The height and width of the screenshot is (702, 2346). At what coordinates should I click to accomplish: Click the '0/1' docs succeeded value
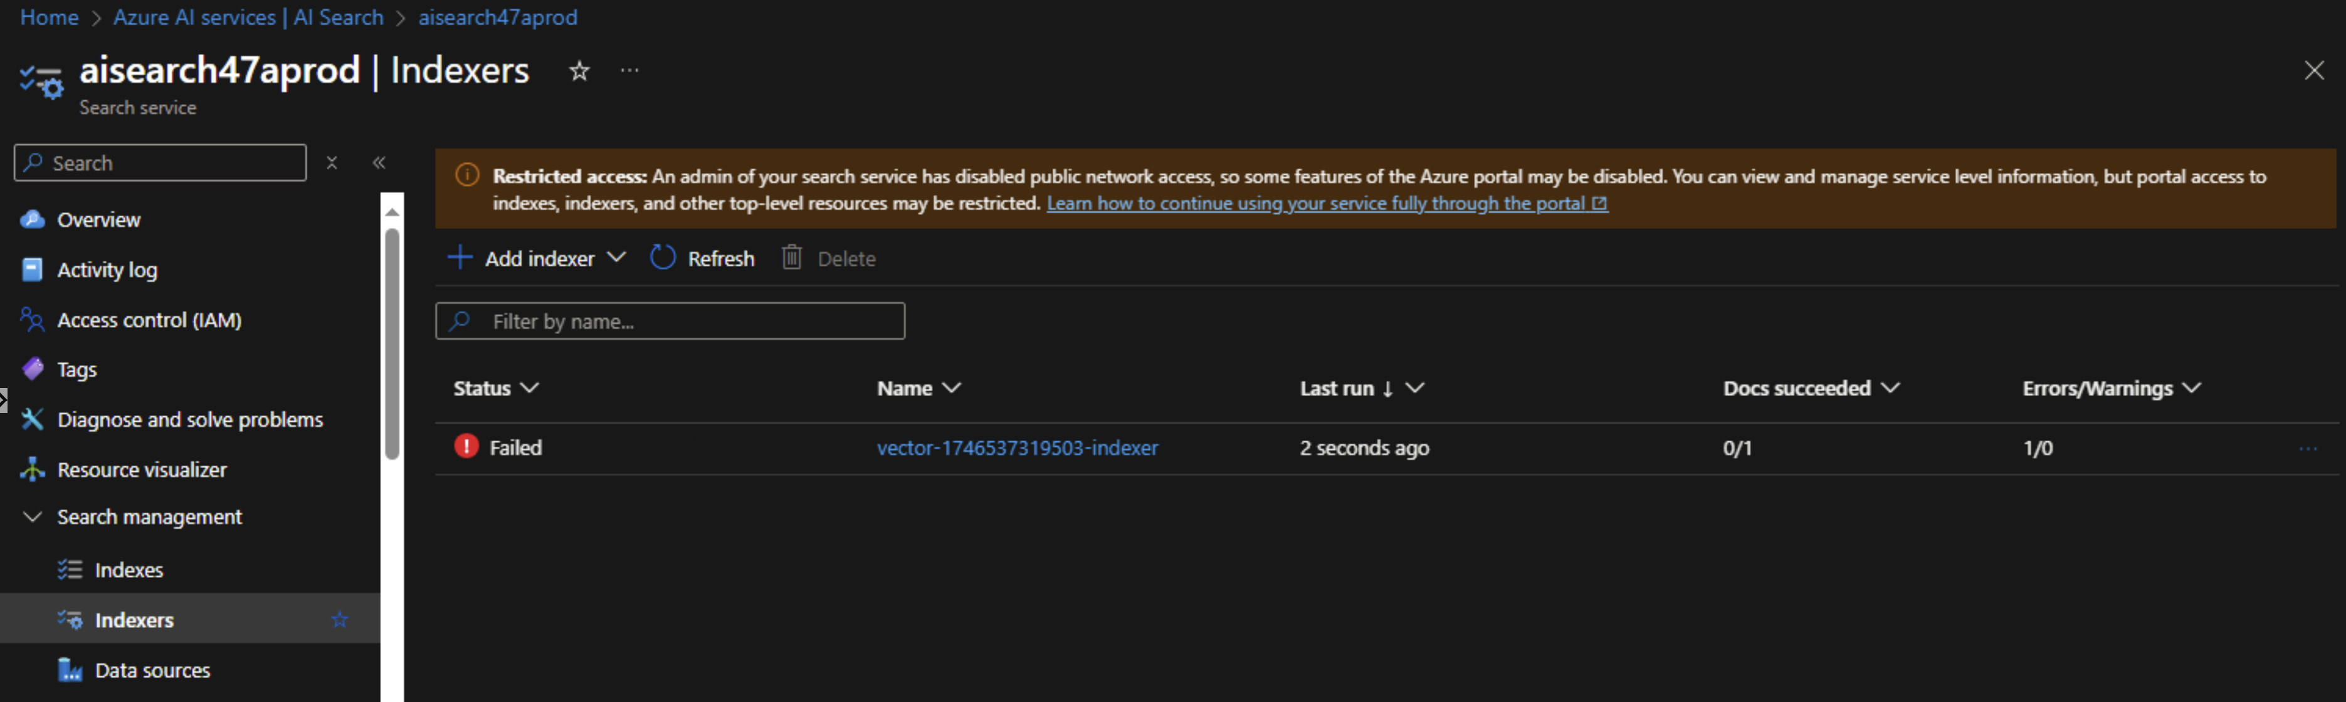point(1737,448)
